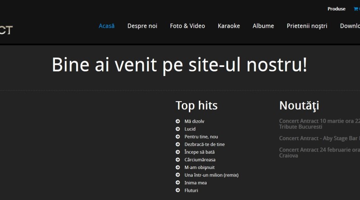Click the arrow icon beside Mă dizolv
The image size is (360, 200).
178,121
